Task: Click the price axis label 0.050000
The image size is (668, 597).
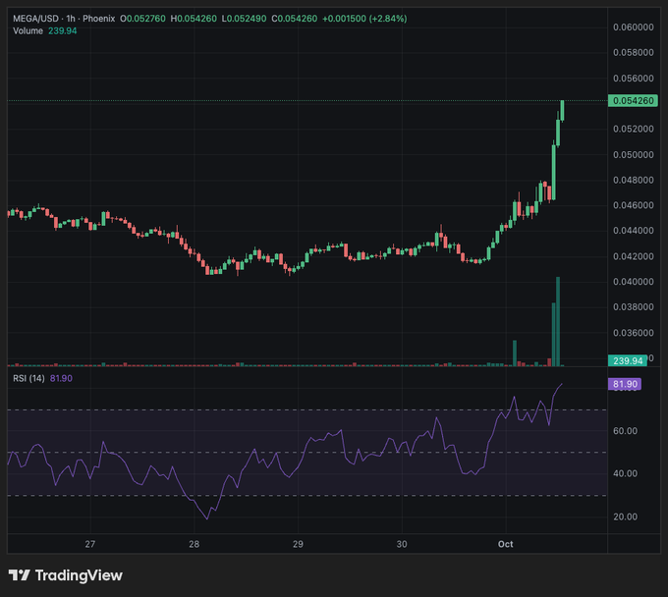Action: click(633, 154)
